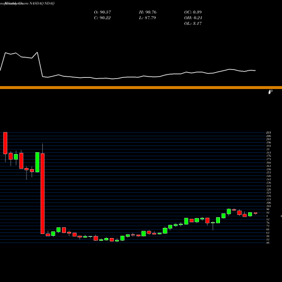
Task: Click the peak of the white line chart
Action: click(37, 52)
